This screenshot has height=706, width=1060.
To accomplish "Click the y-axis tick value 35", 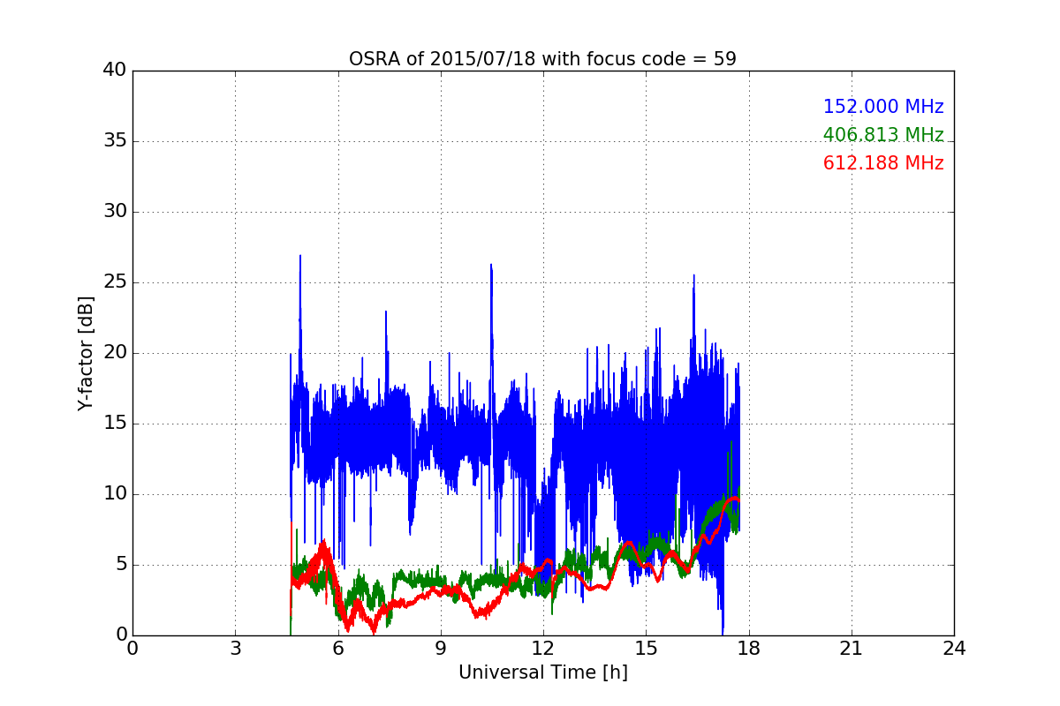I will (x=114, y=141).
